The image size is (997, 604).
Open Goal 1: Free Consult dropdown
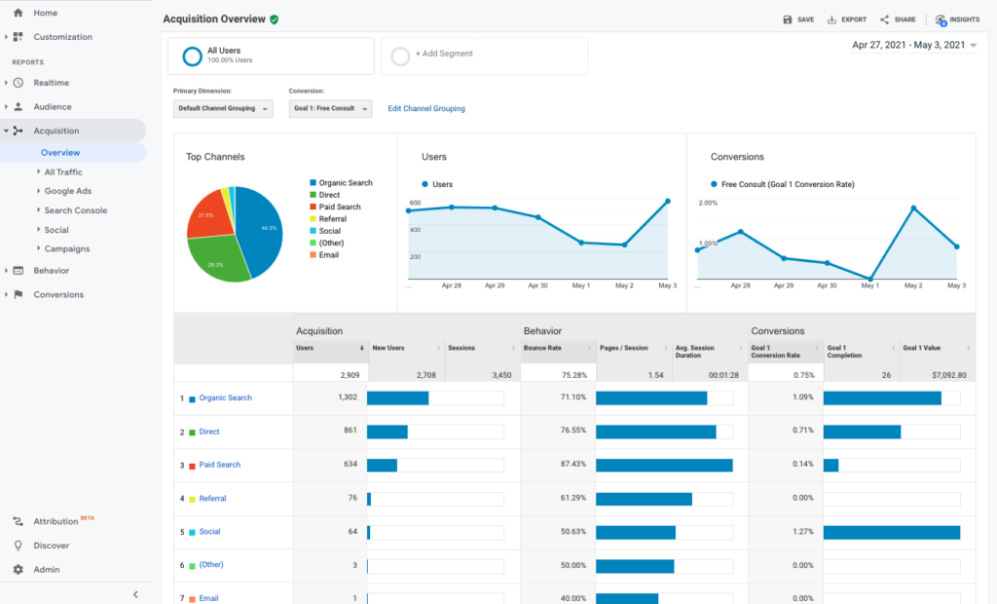(x=330, y=109)
